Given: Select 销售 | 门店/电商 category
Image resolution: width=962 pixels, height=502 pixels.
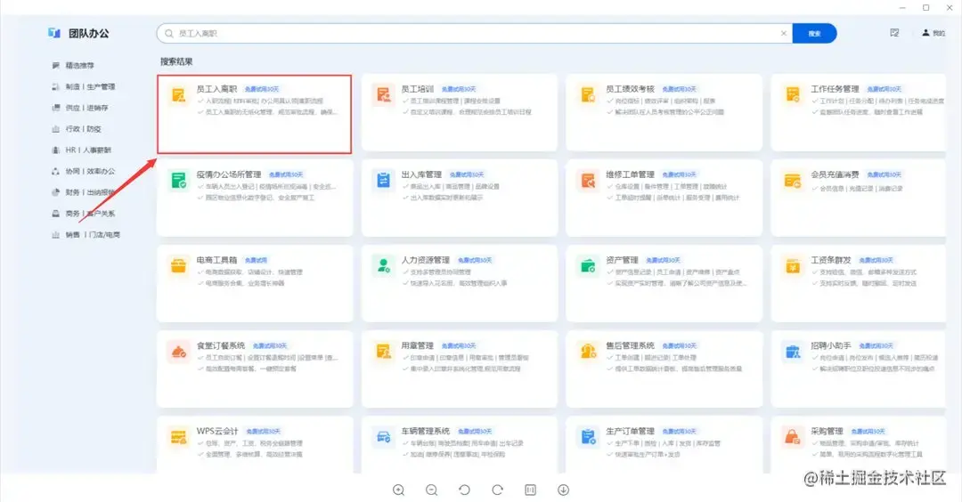Looking at the screenshot, I should coord(93,235).
